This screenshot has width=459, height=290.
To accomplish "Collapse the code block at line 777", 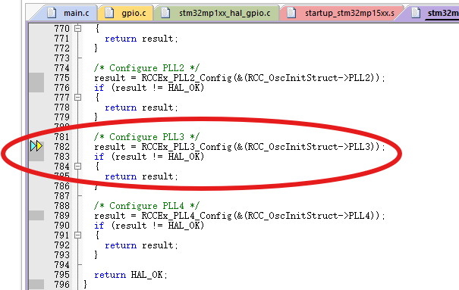I will [77, 97].
